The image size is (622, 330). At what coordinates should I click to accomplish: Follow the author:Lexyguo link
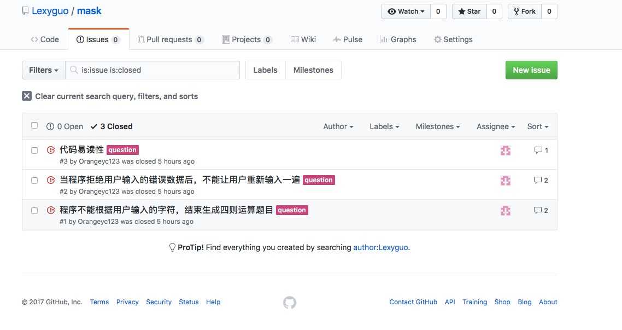(x=380, y=247)
